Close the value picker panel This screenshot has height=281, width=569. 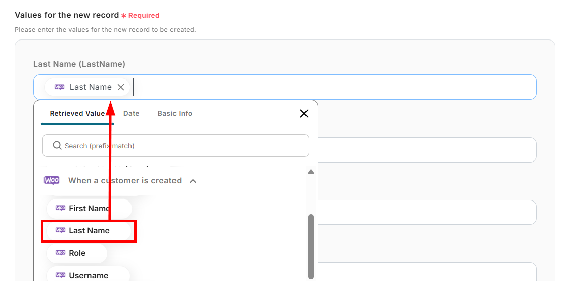(x=304, y=113)
